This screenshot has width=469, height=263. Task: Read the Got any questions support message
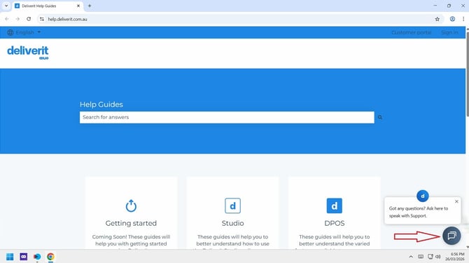coord(419,212)
